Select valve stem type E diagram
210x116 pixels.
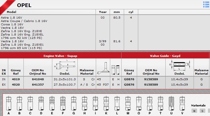(51, 103)
